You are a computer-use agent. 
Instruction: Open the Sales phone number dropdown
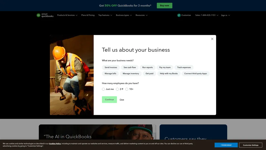(207, 15)
